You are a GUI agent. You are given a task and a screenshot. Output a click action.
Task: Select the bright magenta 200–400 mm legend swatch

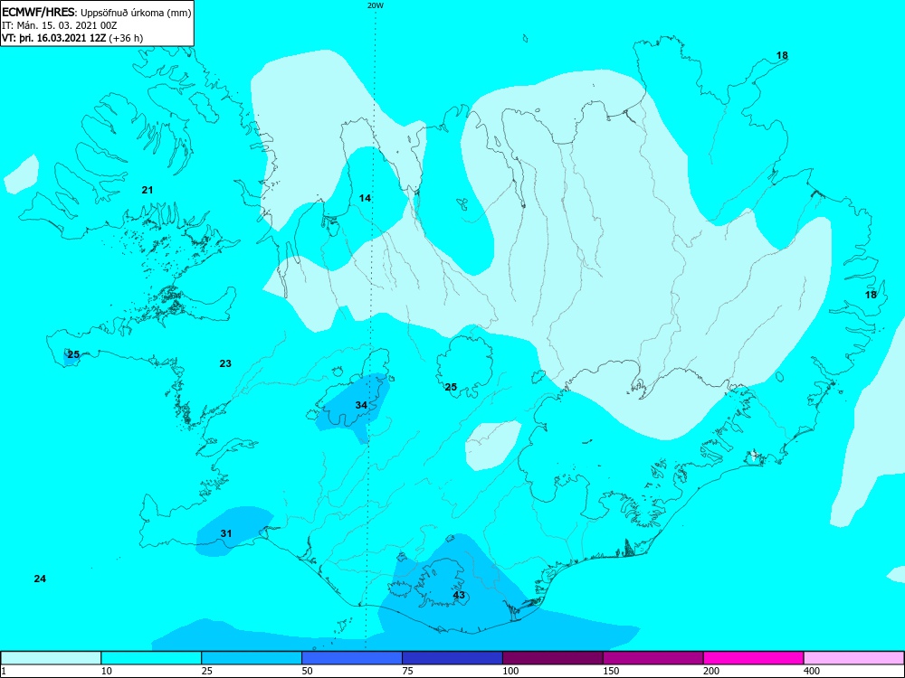754,658
